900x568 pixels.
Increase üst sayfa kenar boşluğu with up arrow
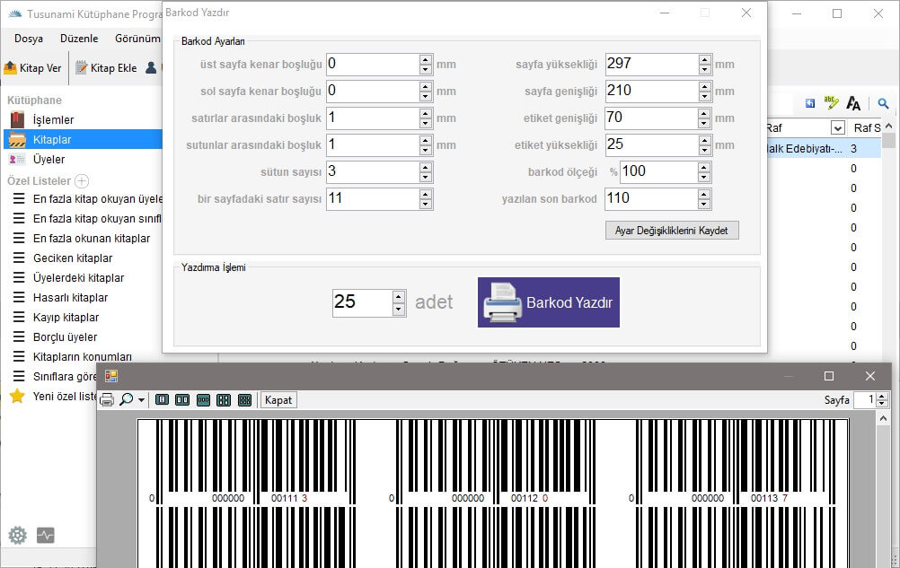coord(426,59)
